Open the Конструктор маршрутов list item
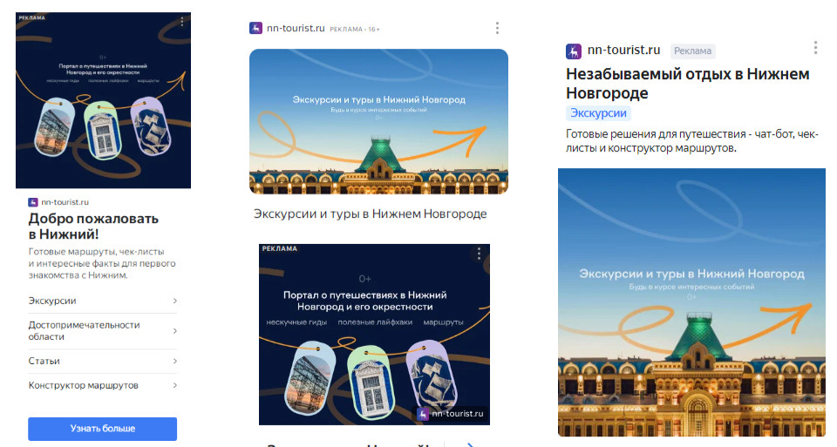 tap(103, 385)
